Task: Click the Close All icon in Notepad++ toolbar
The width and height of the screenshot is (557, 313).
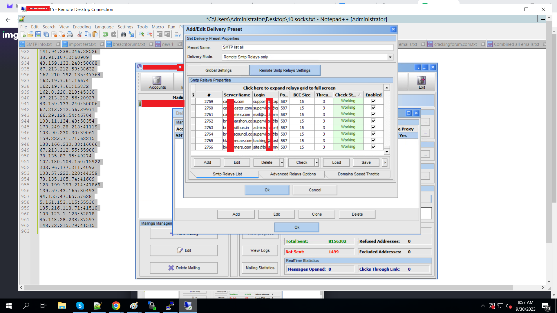Action: tap(62, 34)
